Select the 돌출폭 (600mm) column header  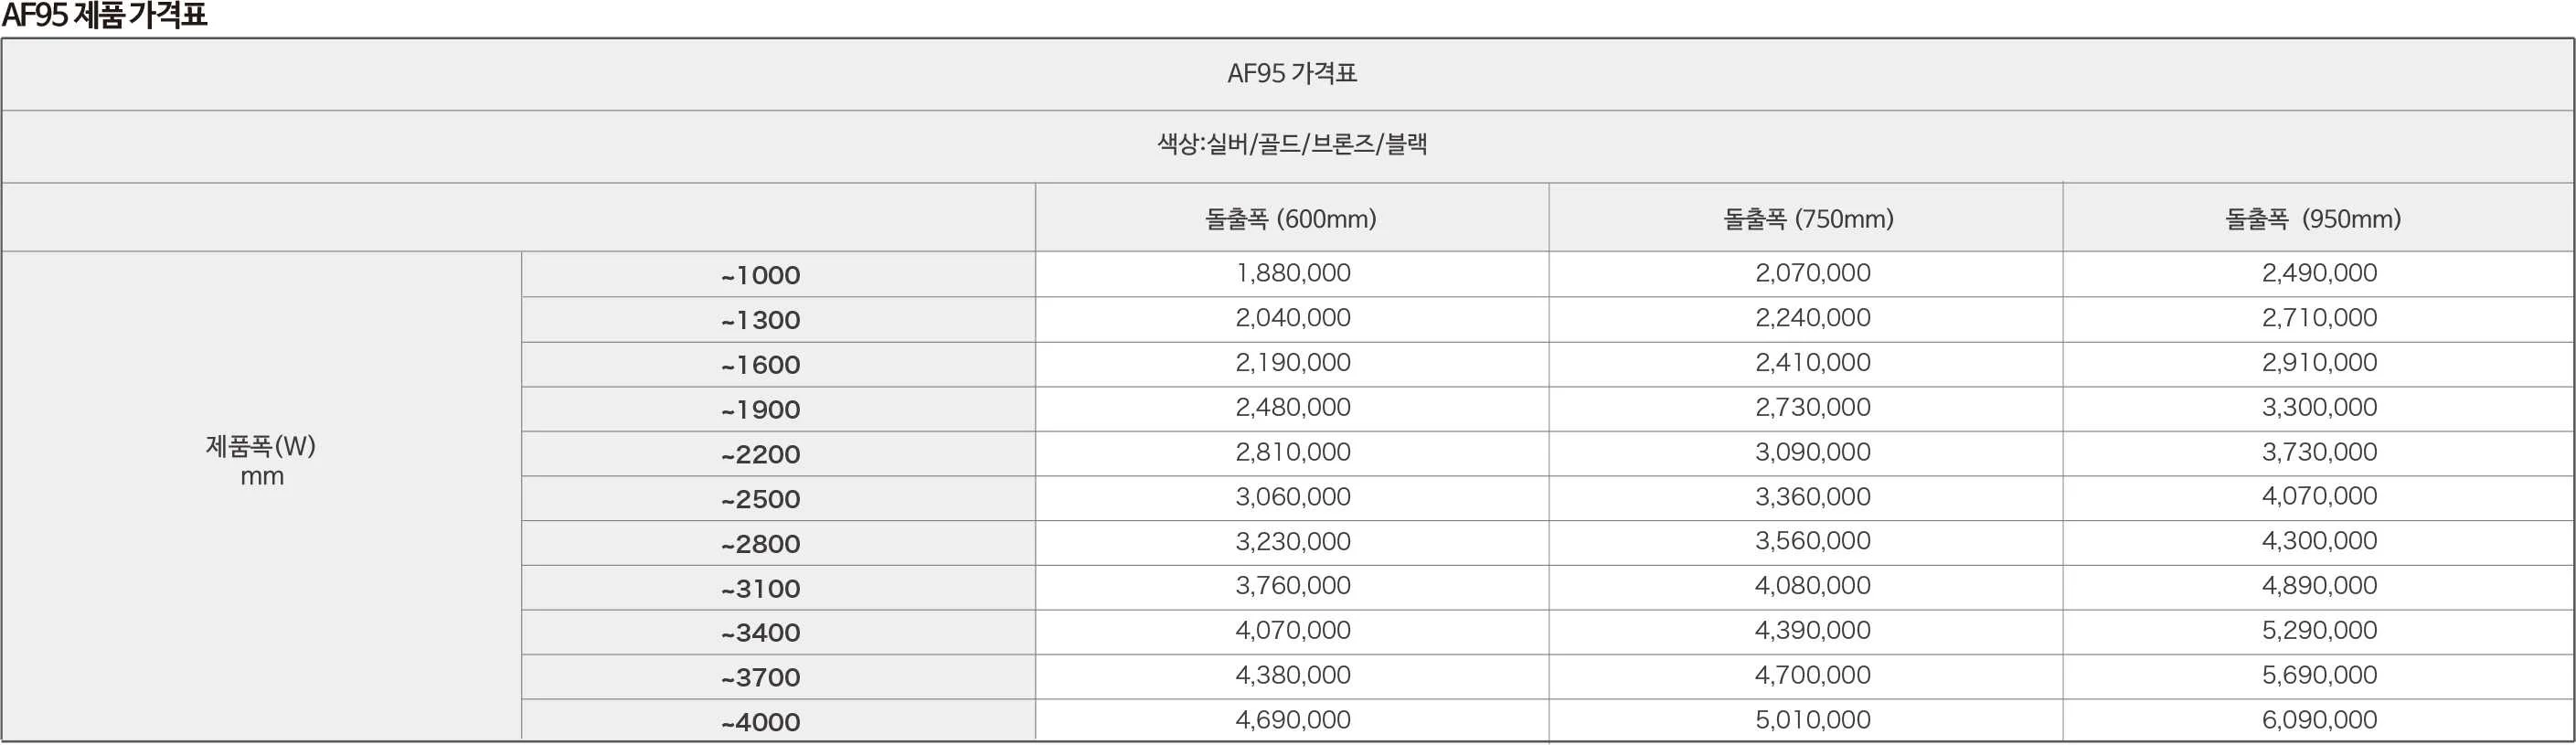(1292, 218)
